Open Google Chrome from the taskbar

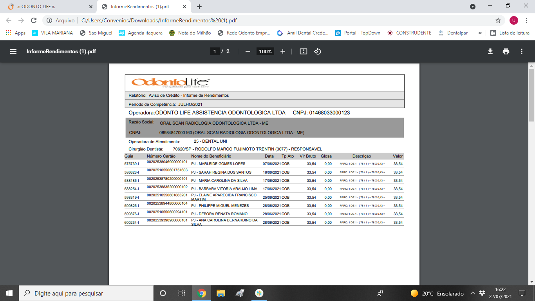[202, 293]
